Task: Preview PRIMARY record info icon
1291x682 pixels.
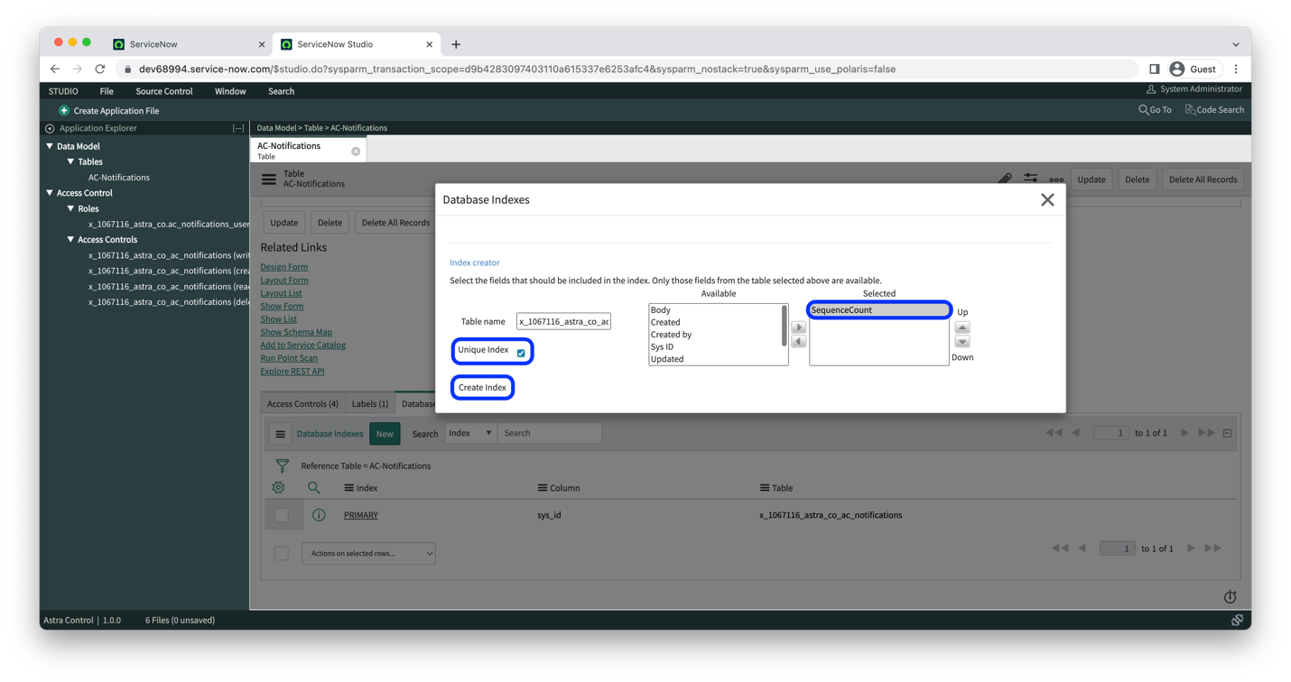Action: click(x=319, y=515)
